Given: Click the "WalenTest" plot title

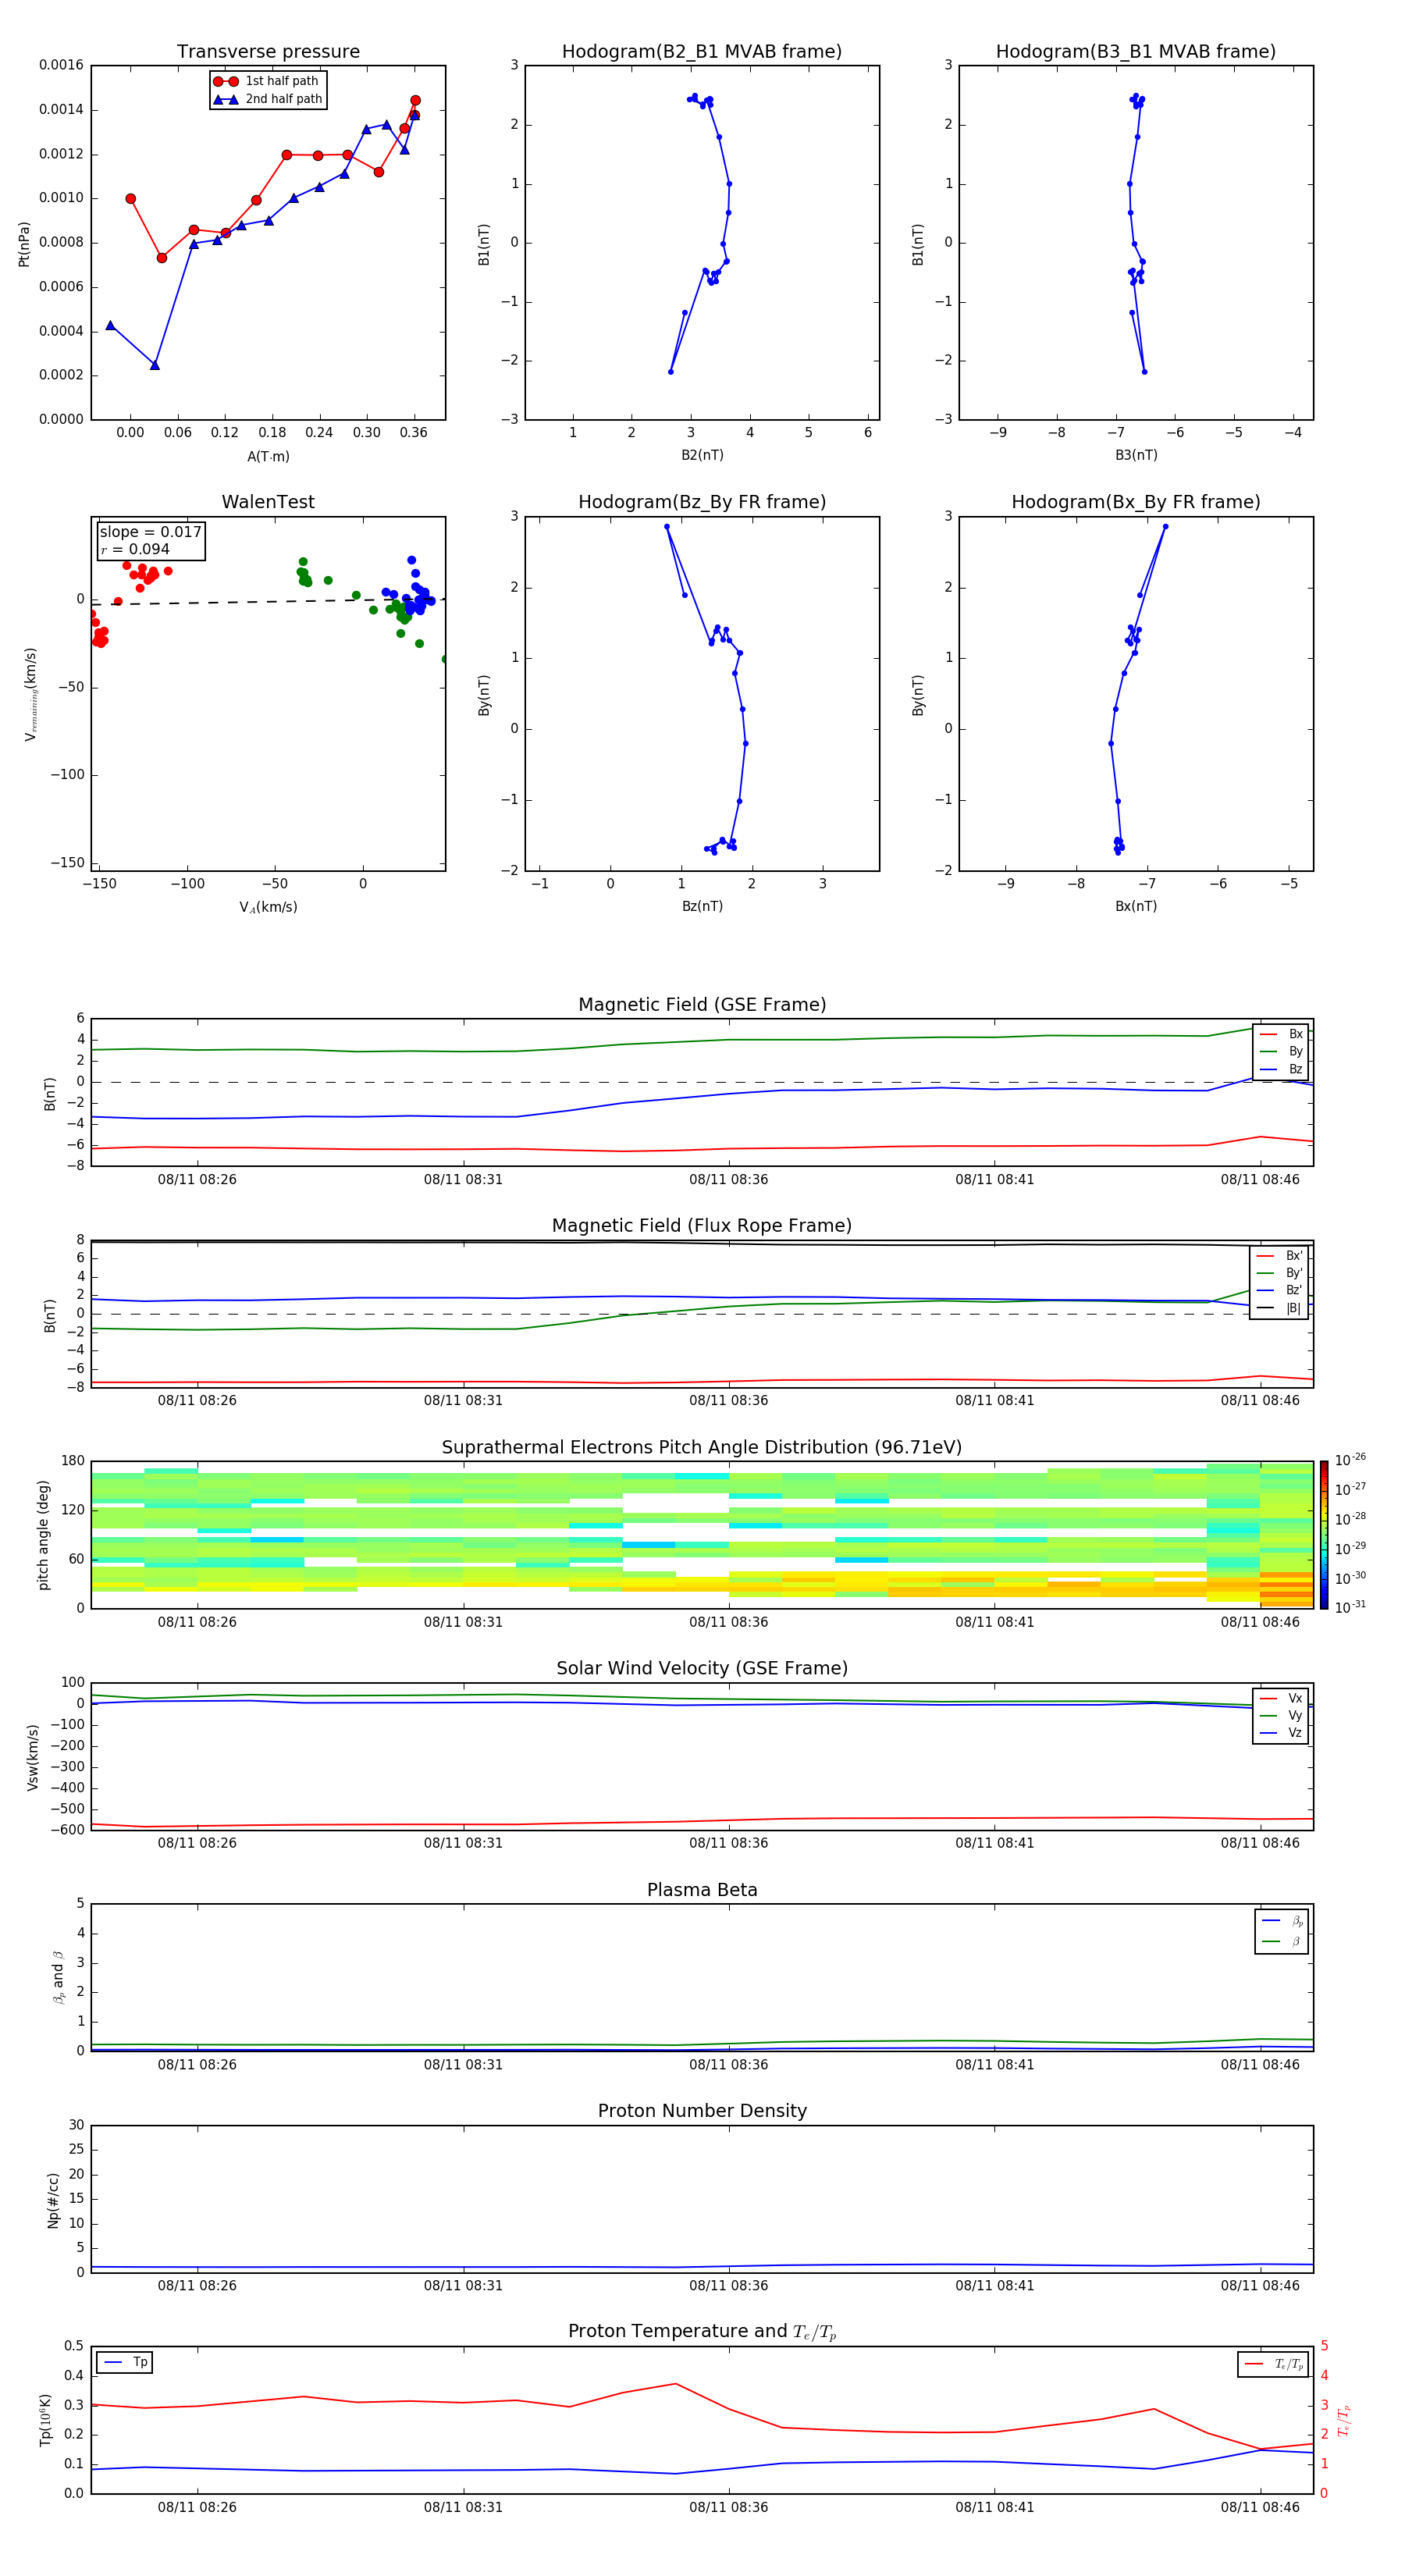Looking at the screenshot, I should coord(268,502).
